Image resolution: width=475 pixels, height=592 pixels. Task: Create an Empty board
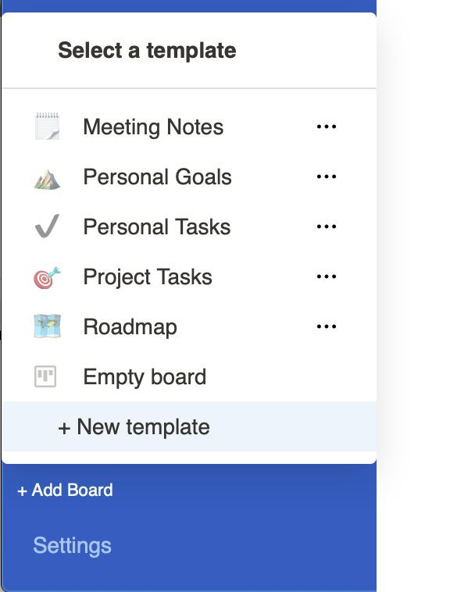(x=145, y=377)
